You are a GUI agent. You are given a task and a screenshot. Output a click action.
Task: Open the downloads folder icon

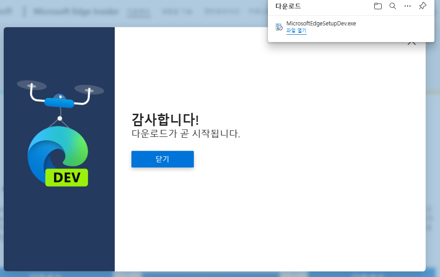[x=378, y=6]
